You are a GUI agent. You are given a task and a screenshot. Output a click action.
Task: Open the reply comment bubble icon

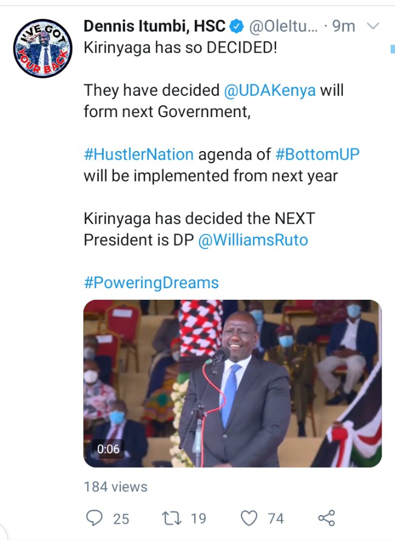94,518
